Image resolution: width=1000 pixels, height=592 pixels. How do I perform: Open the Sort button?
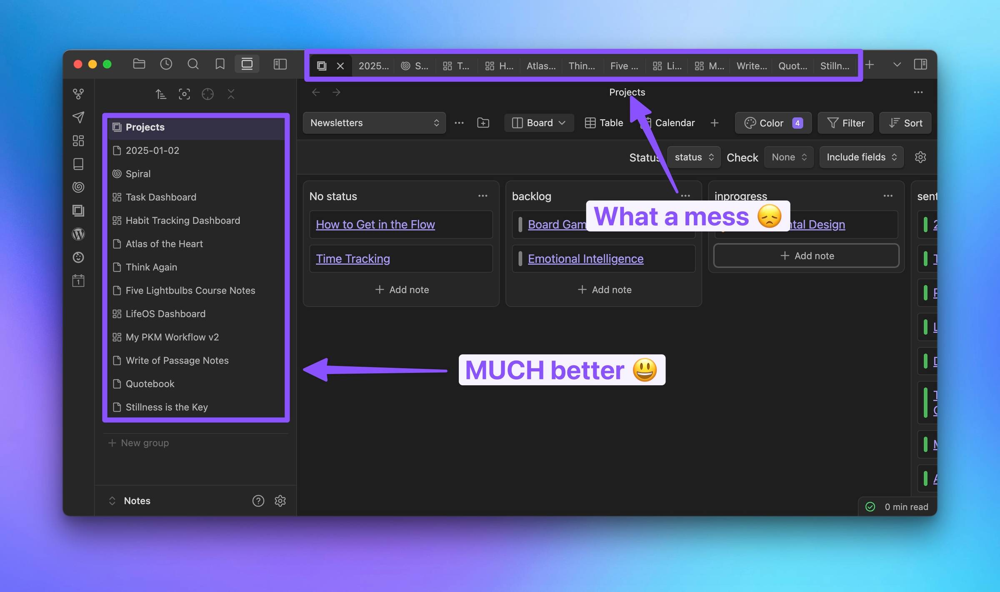(905, 123)
